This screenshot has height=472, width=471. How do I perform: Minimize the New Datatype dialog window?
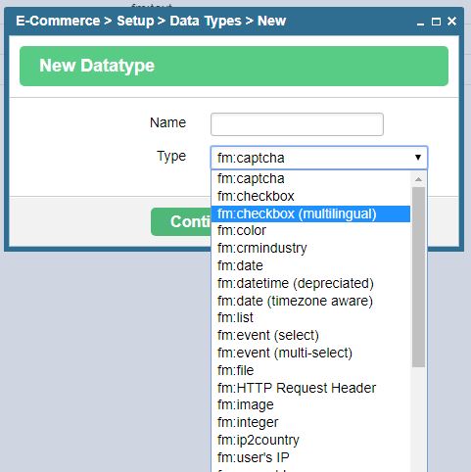click(420, 22)
